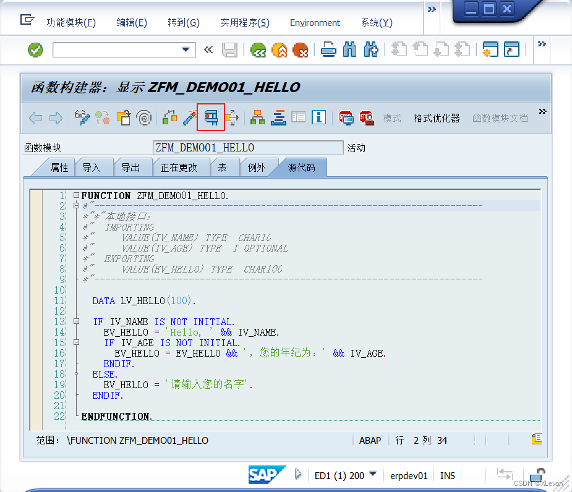Click the Next Page icon
The width and height of the screenshot is (572, 492).
click(442, 49)
